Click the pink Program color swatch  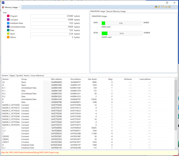tap(8, 16)
